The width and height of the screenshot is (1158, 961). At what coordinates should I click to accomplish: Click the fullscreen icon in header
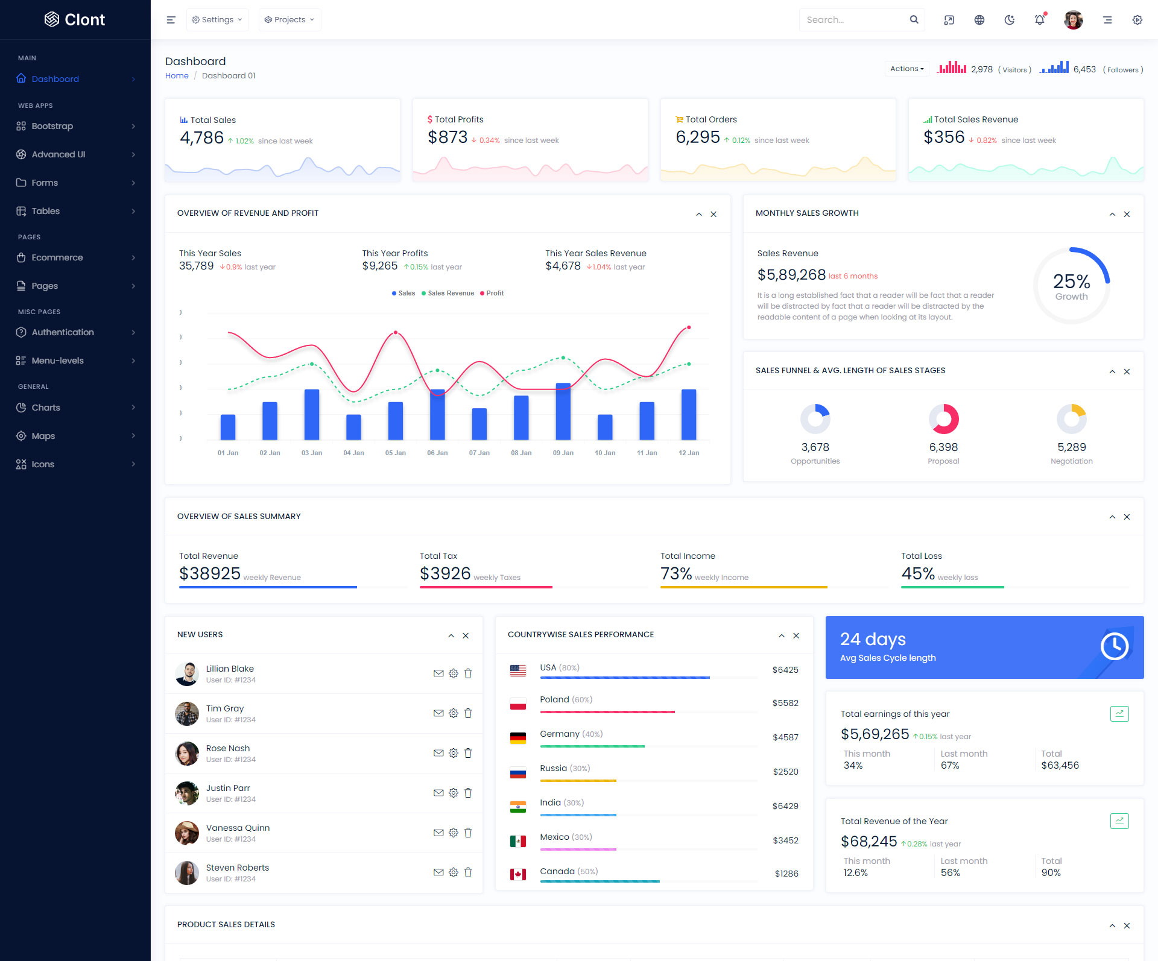(x=949, y=20)
